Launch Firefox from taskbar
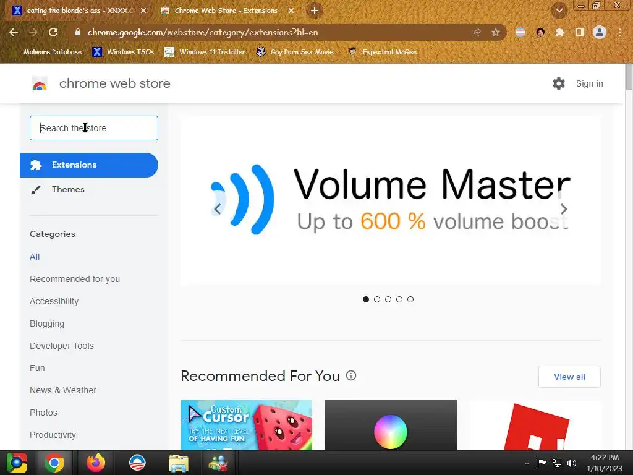 click(96, 463)
